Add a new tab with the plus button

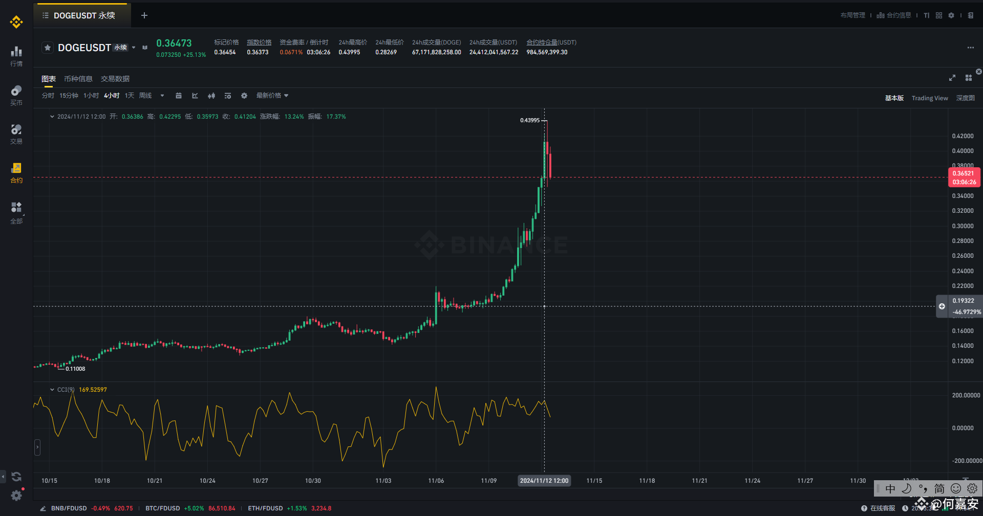[x=144, y=15]
